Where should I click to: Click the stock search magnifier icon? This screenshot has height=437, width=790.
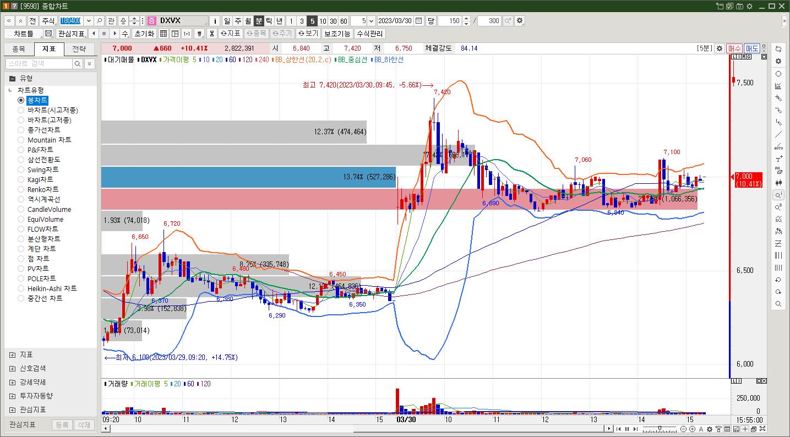(x=99, y=21)
